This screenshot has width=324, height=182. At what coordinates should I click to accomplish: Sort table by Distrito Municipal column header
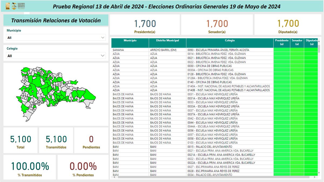tap(167, 43)
